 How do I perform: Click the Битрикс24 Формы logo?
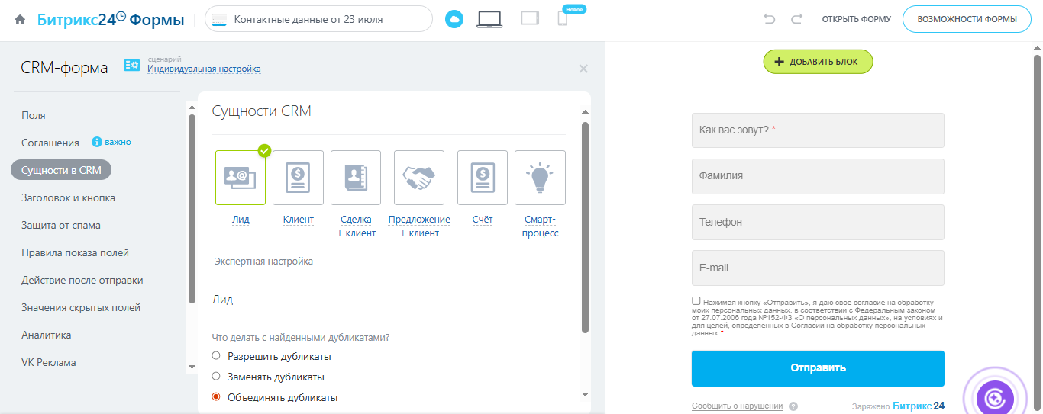pyautogui.click(x=111, y=20)
